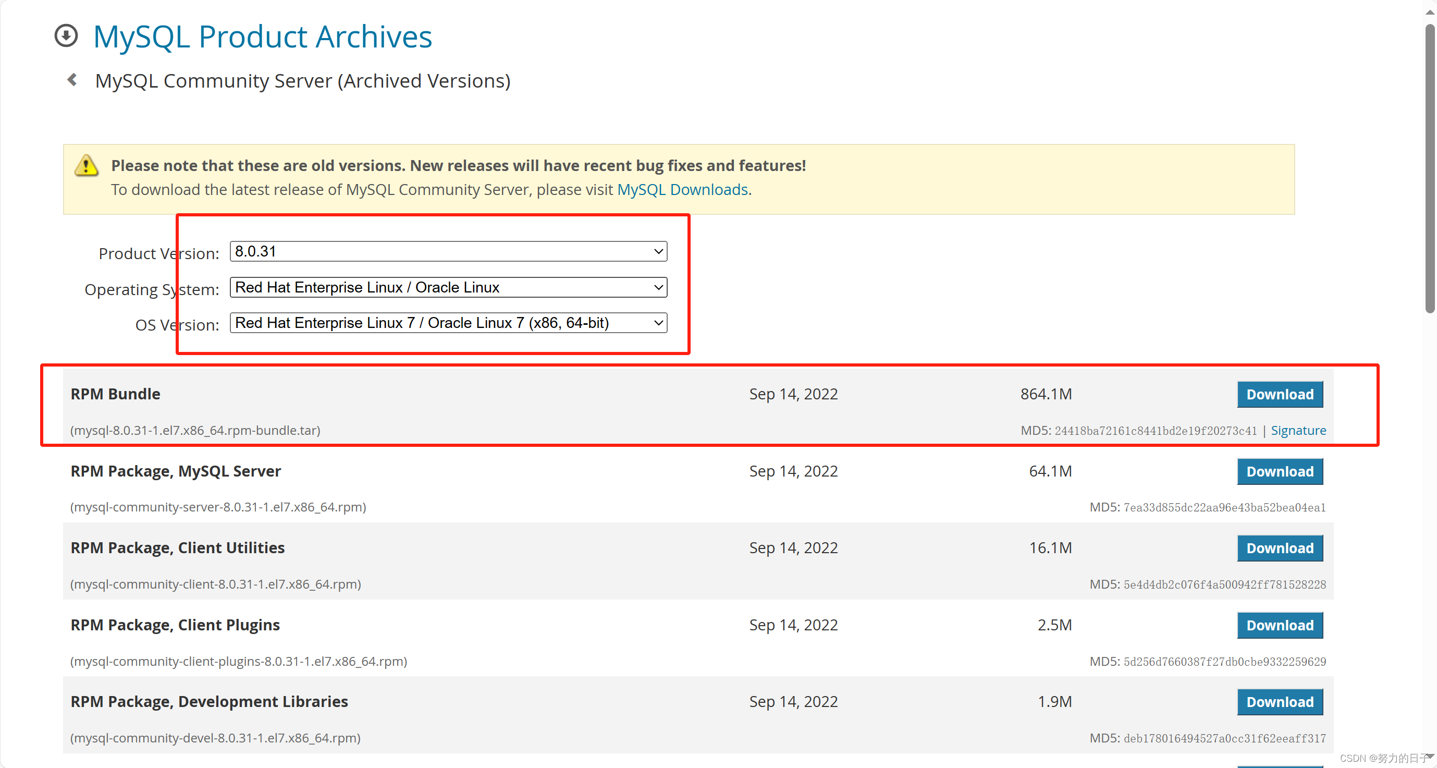This screenshot has height=768, width=1437.
Task: Download the Client Utilities RPM package
Action: 1280,548
